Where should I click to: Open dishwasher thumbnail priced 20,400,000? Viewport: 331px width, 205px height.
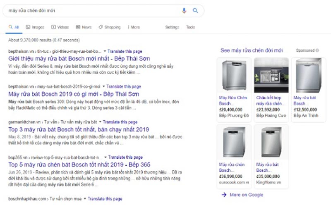pos(234,75)
